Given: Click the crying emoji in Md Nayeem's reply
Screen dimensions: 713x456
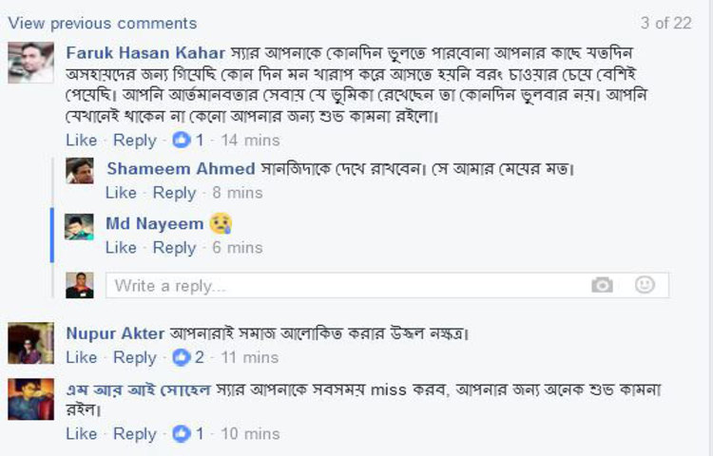Looking at the screenshot, I should point(222,224).
